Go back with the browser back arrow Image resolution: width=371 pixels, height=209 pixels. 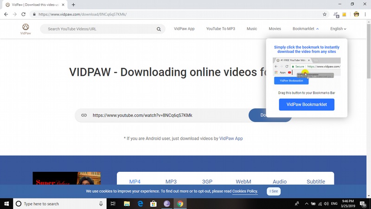pos(6,14)
